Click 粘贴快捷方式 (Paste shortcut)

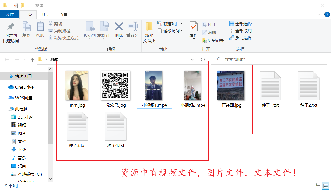[x=63, y=38]
